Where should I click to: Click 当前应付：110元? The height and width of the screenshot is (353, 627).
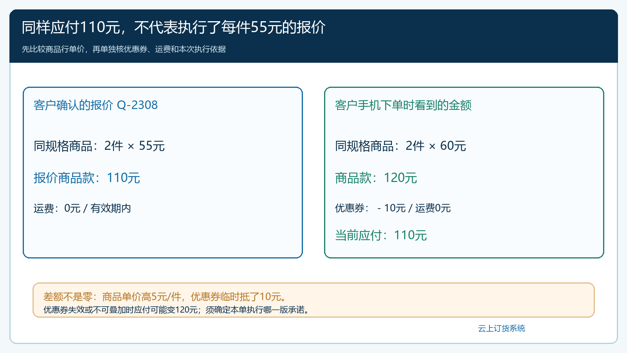coord(381,235)
